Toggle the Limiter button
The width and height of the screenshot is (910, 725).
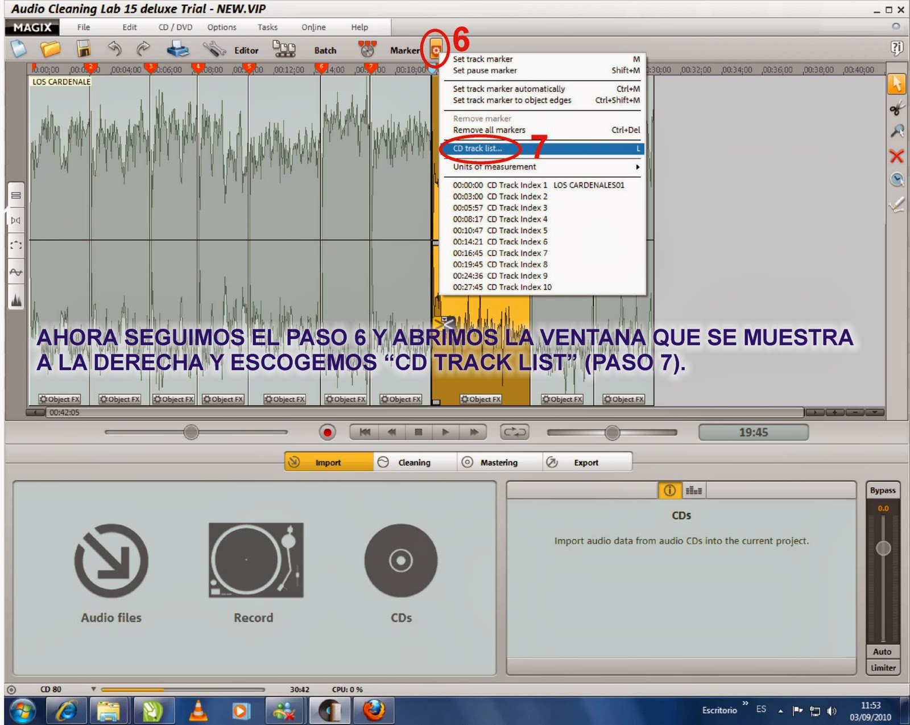click(883, 668)
